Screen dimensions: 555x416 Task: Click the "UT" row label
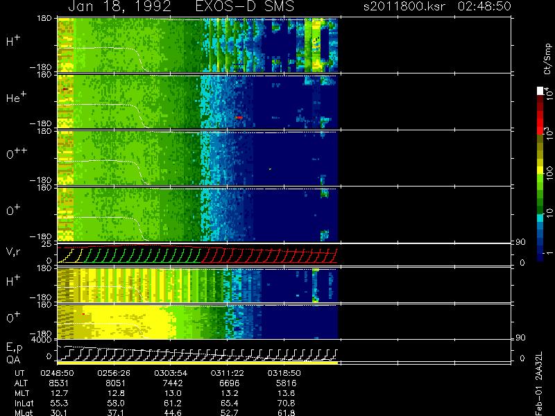(x=19, y=373)
